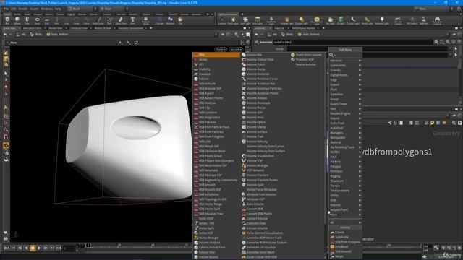Expand the Constraints category in Tab Menu

345,66
